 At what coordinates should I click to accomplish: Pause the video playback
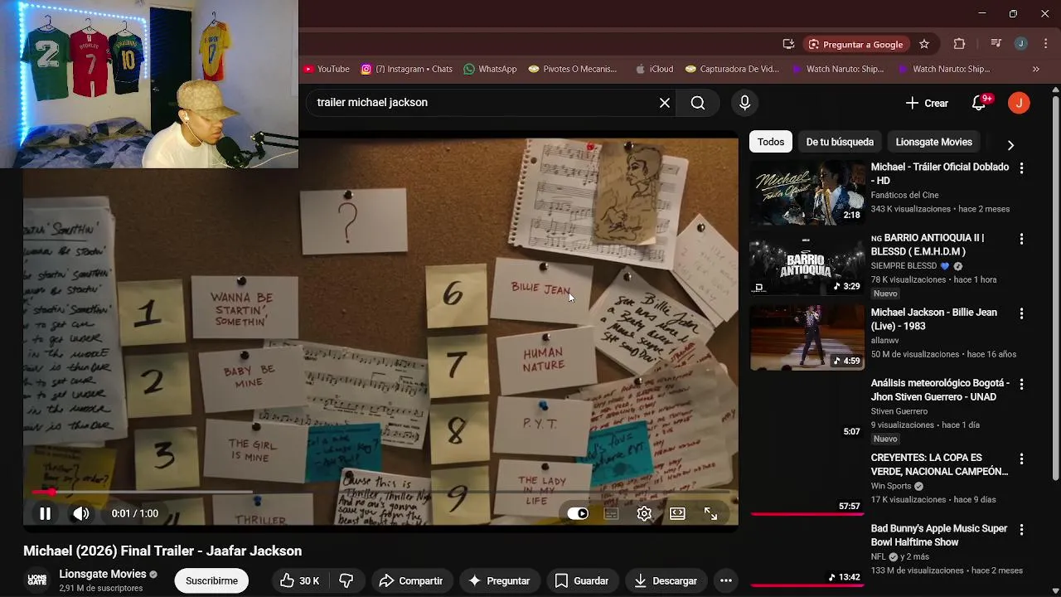[45, 513]
